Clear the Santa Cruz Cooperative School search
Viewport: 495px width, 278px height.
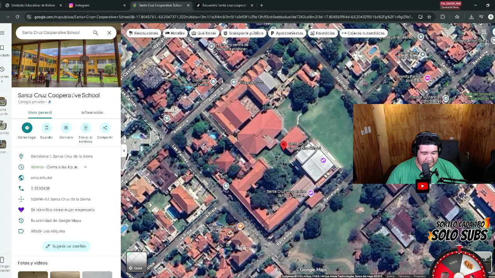109,33
